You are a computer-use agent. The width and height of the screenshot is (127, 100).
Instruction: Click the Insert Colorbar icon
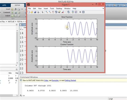(x=73, y=12)
